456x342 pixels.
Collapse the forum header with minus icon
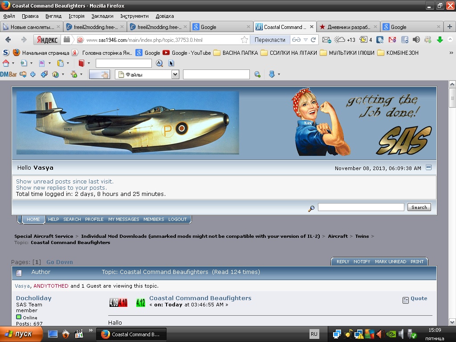point(428,167)
